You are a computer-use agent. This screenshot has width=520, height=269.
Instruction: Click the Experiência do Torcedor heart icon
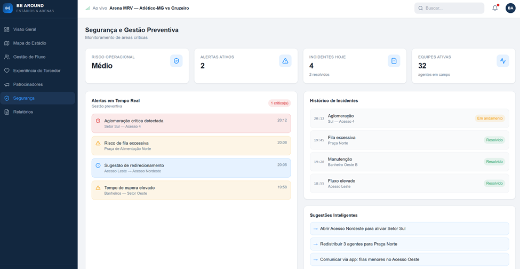click(6, 70)
